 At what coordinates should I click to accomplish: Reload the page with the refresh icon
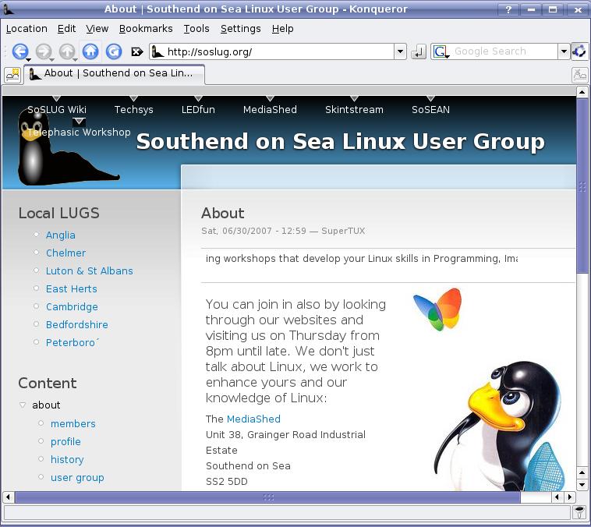(114, 51)
